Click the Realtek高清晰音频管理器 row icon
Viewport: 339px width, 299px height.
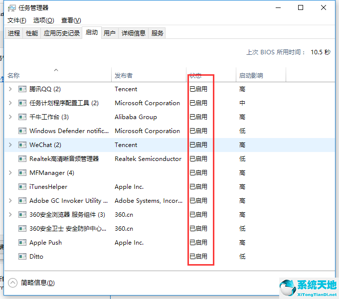(22, 159)
